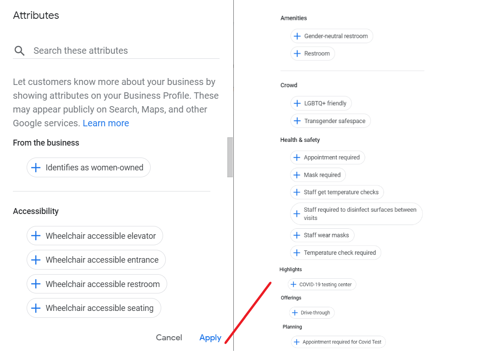Viewport: 497px width, 355px height.
Task: Add the Wheelchair accessible entrance attribute
Action: pyautogui.click(x=96, y=259)
